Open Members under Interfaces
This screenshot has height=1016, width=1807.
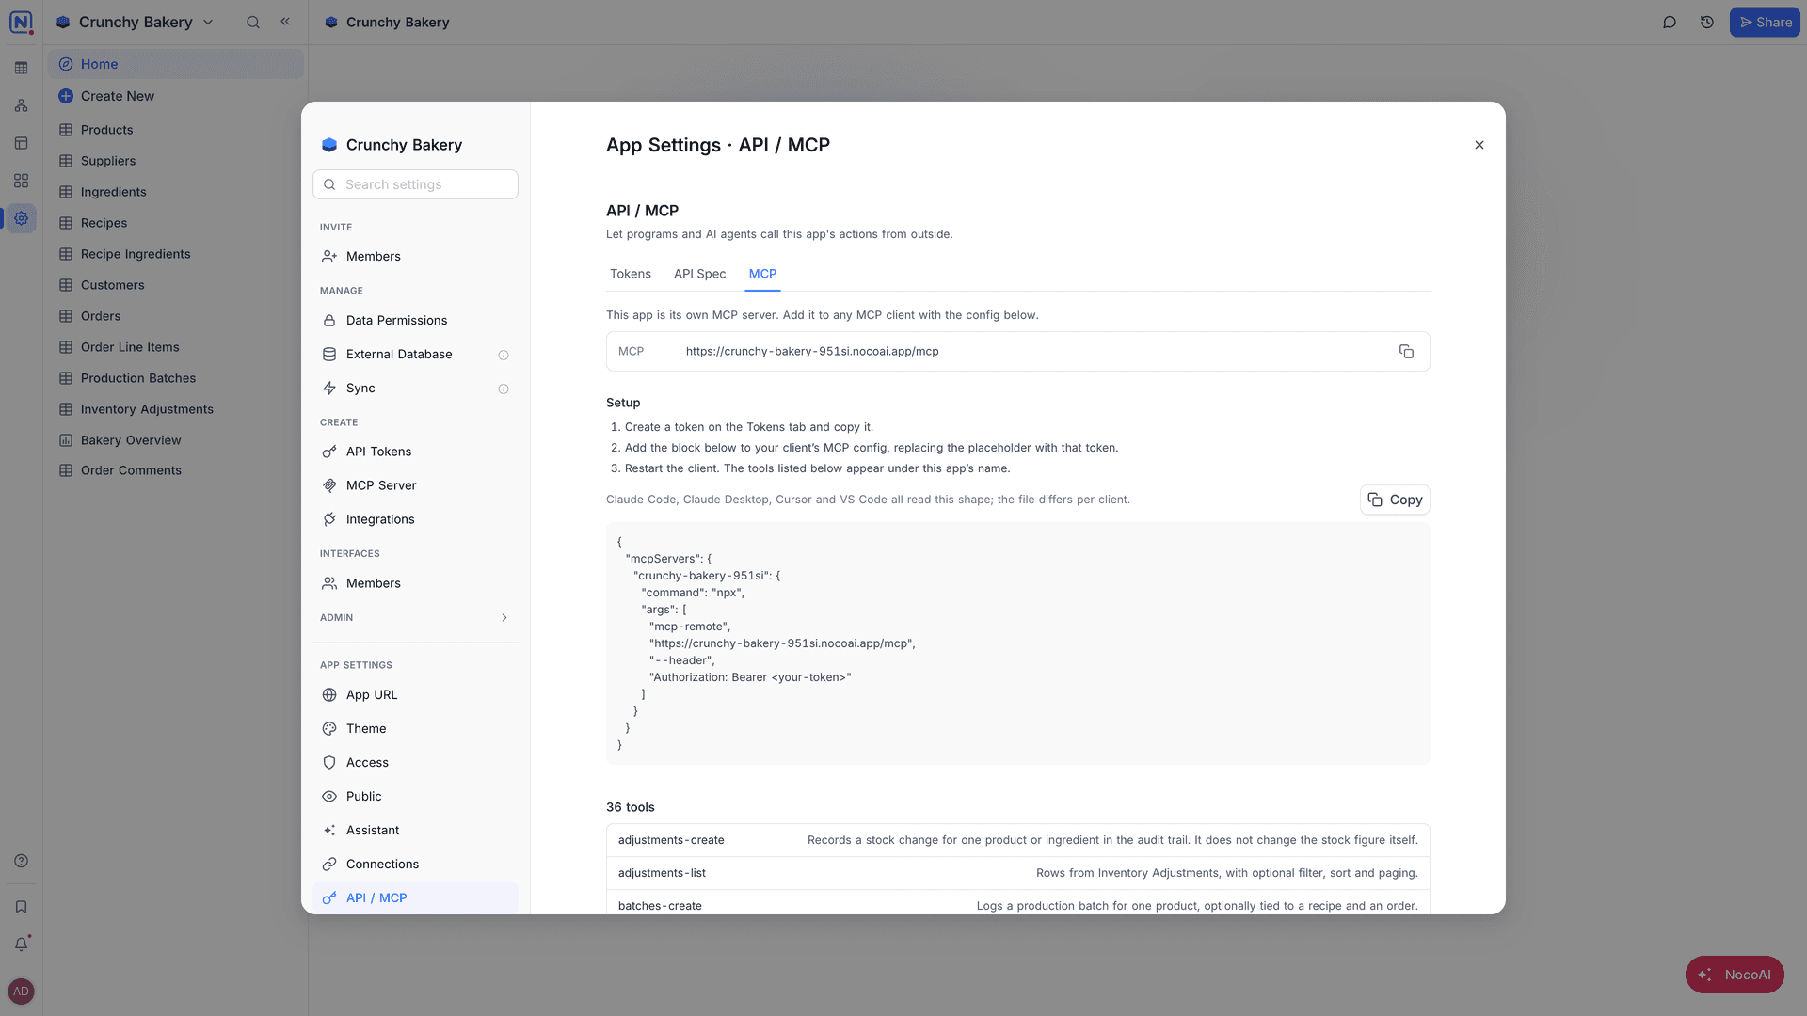point(415,583)
